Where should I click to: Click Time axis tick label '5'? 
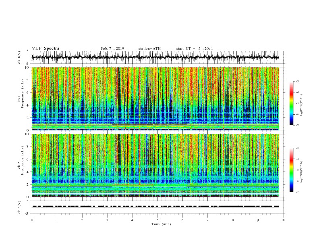point(157,220)
